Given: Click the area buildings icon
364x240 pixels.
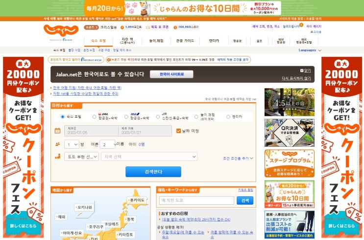Looking at the screenshot, I should point(58,156).
